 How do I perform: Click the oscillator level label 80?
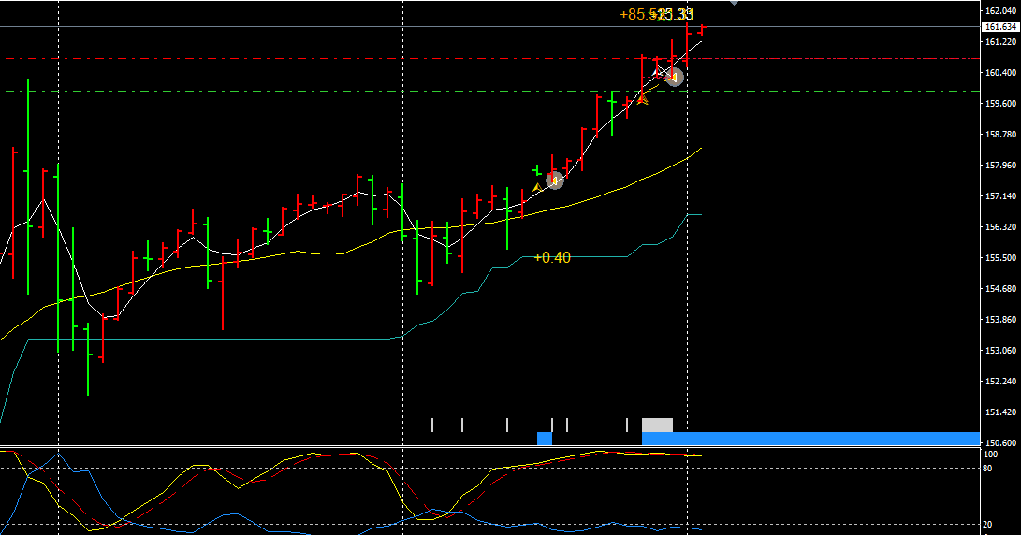point(988,468)
